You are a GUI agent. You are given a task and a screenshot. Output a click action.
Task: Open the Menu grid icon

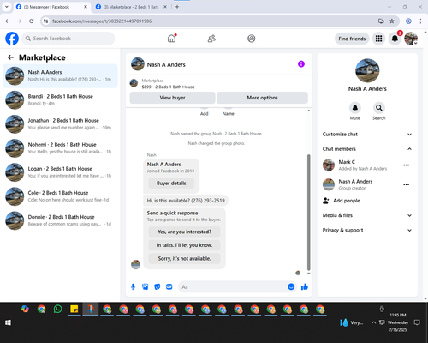click(x=378, y=39)
